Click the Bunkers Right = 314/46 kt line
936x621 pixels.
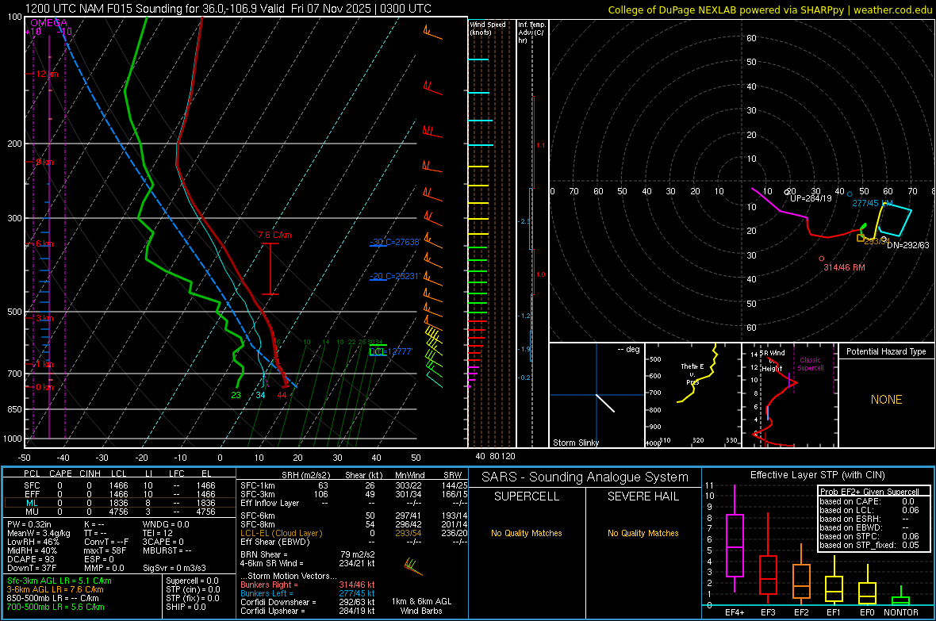[x=308, y=585]
